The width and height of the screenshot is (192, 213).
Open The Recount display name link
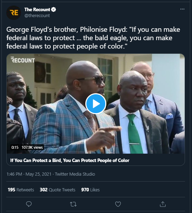click(37, 9)
